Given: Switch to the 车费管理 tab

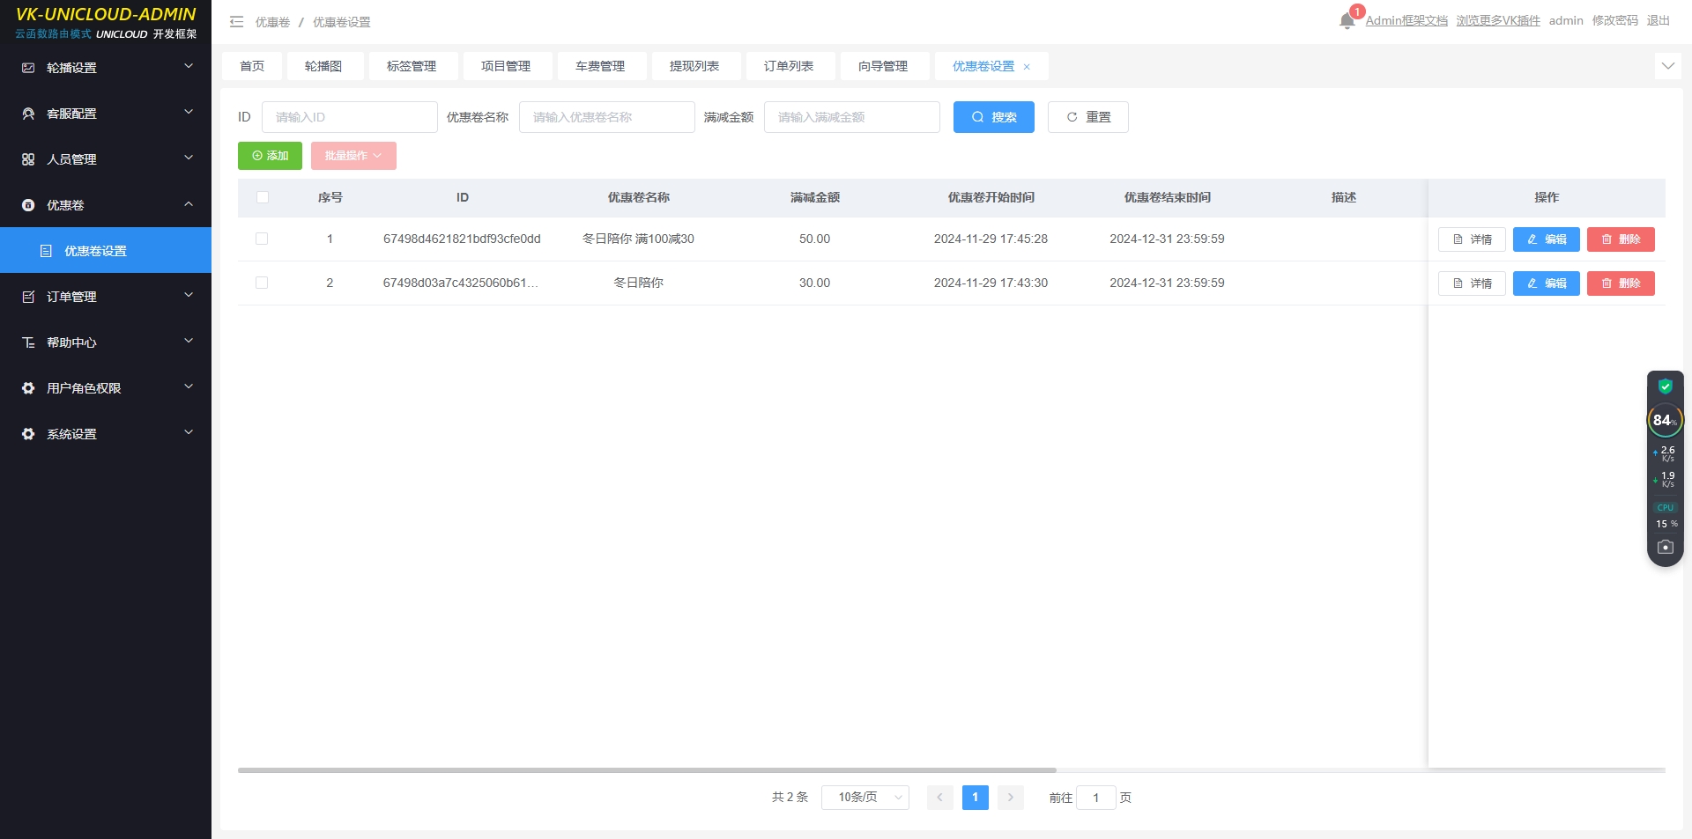Looking at the screenshot, I should (x=600, y=67).
